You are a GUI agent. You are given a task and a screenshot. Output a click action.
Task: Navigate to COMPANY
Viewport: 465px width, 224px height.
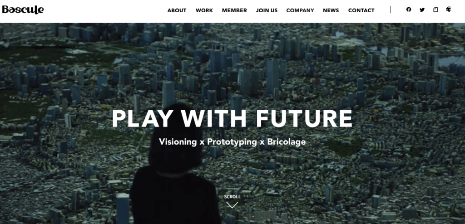click(300, 10)
